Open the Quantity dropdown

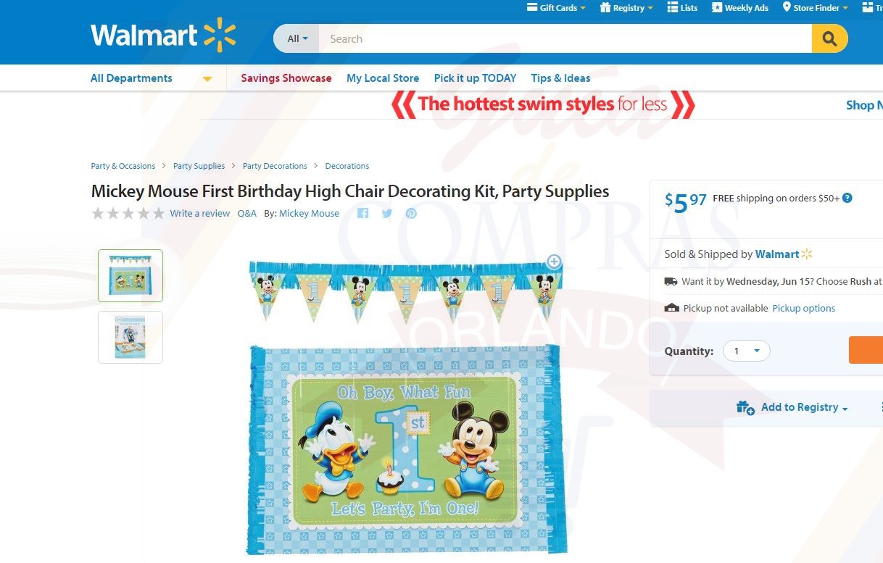click(747, 351)
